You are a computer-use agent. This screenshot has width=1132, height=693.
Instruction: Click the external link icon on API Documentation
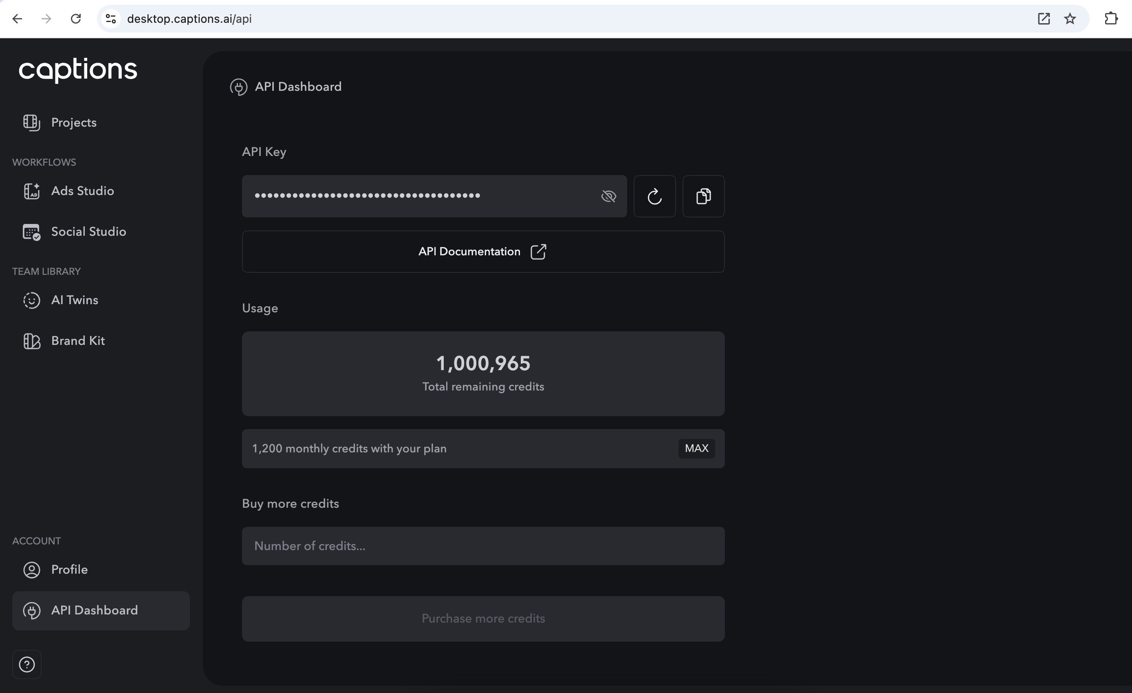(538, 252)
